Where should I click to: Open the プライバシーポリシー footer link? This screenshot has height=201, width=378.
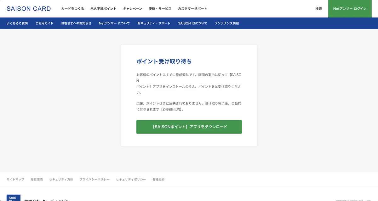[x=94, y=179]
